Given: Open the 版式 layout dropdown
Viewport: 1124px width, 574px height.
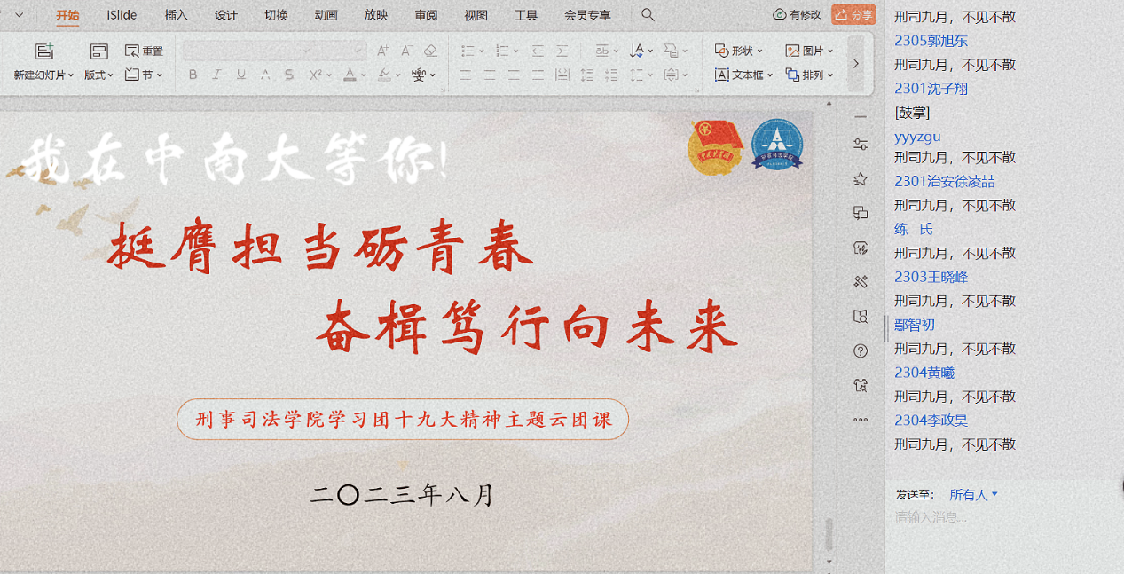Looking at the screenshot, I should pos(98,75).
